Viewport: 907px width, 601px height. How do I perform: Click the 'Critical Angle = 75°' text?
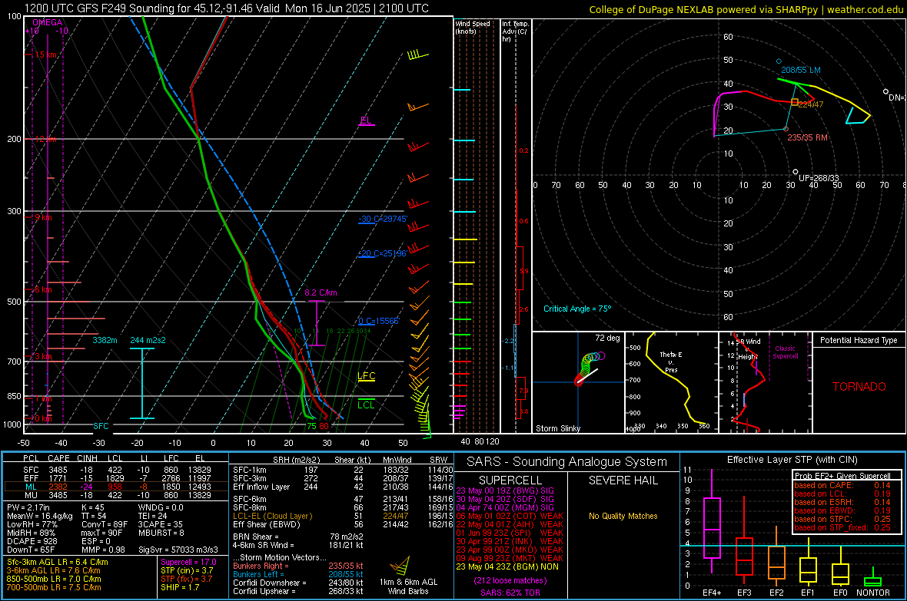[577, 309]
